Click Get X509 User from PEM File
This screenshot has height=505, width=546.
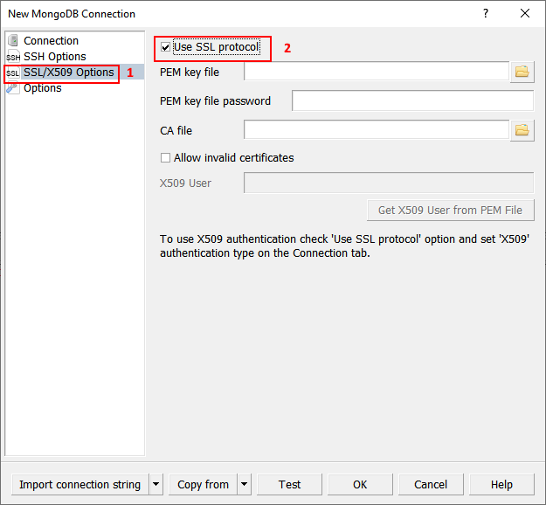point(450,210)
